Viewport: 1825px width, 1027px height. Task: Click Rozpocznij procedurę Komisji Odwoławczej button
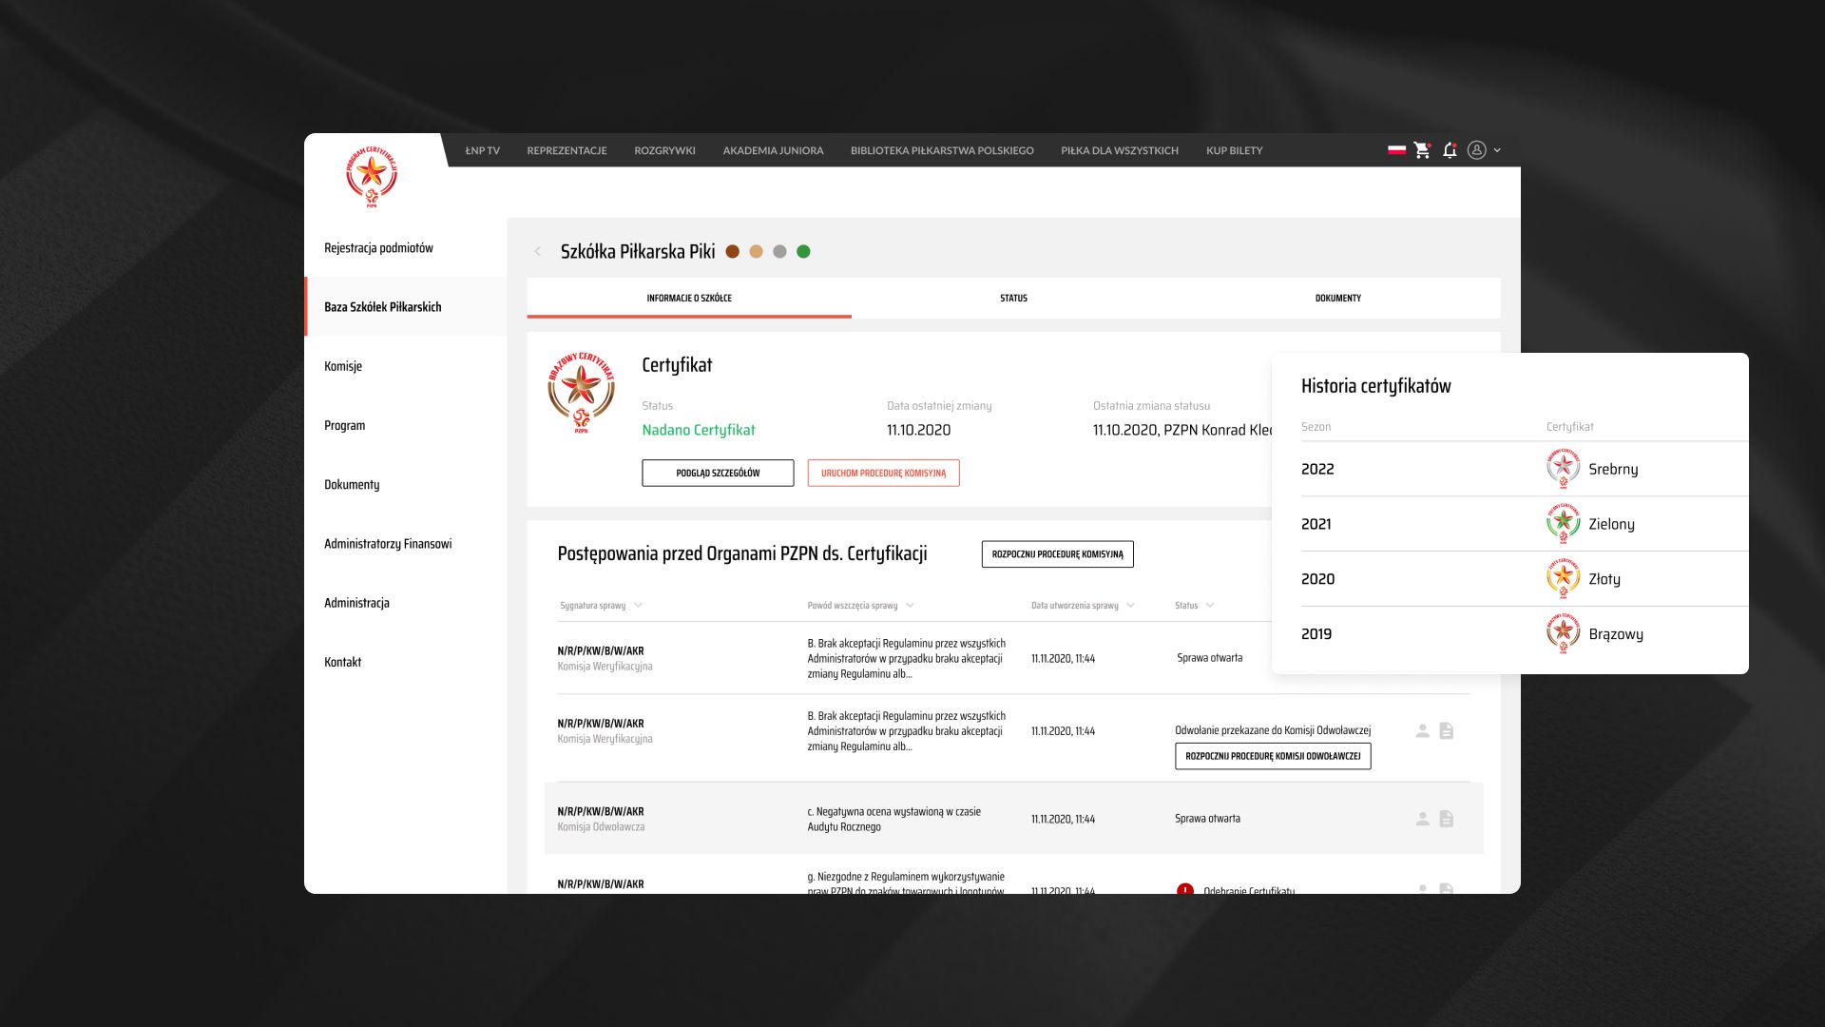1273,756
